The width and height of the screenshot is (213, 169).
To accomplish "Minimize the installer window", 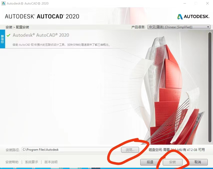I will pos(185,3).
